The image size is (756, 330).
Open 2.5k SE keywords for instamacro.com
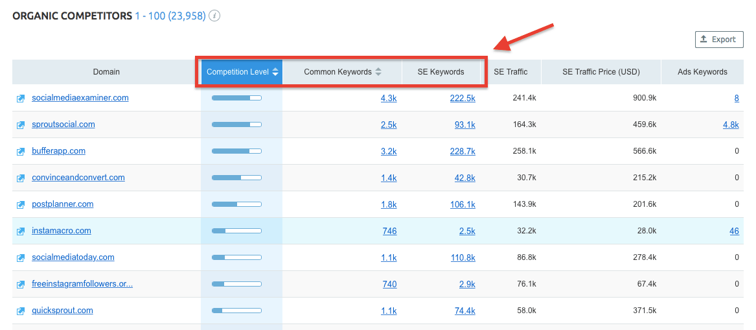pyautogui.click(x=467, y=231)
